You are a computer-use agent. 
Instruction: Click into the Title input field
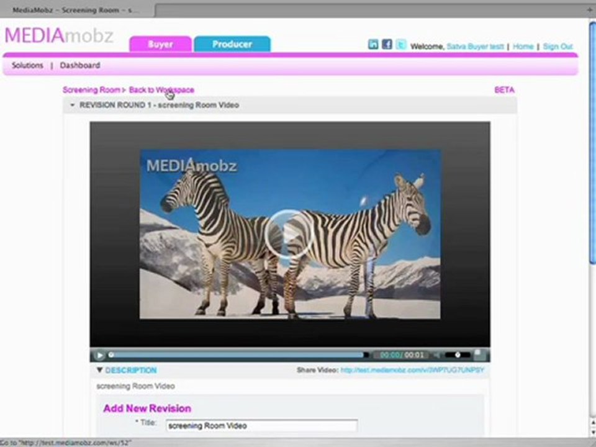(x=262, y=426)
